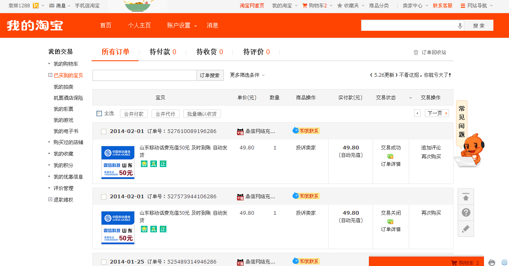Open the order recycle bin trash icon

(416, 53)
